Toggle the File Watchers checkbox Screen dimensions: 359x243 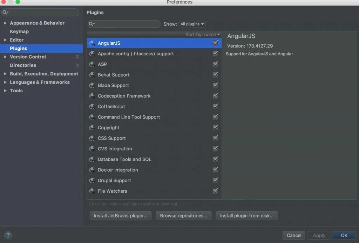click(x=216, y=191)
